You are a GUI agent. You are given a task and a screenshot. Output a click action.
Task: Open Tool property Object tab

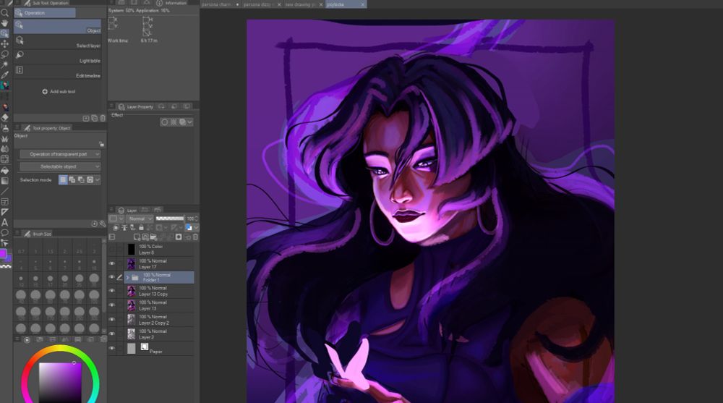pyautogui.click(x=47, y=128)
